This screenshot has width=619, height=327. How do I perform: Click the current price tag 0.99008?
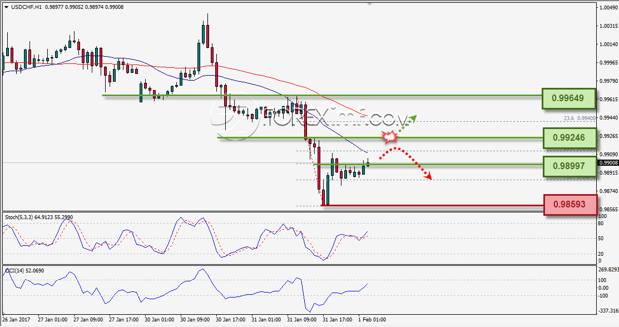pos(608,163)
